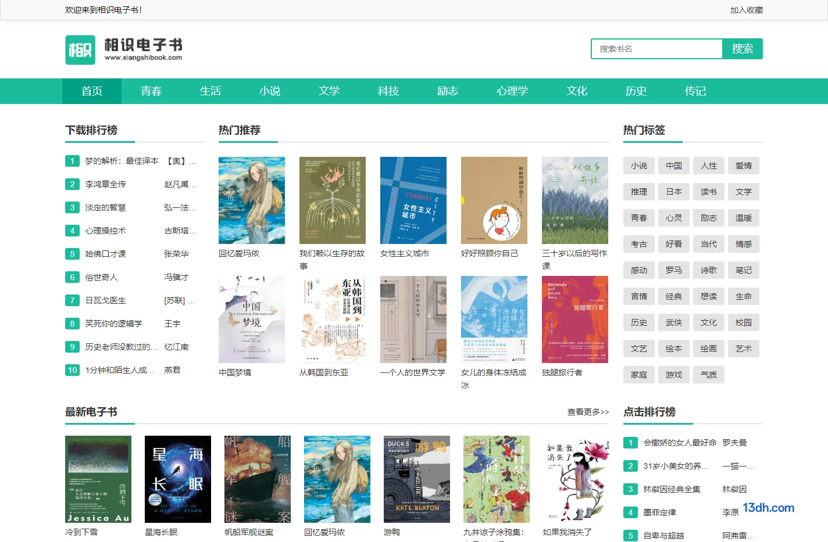Screen dimensions: 828x542
Task: Open the 文学 nav tab
Action: (x=329, y=91)
